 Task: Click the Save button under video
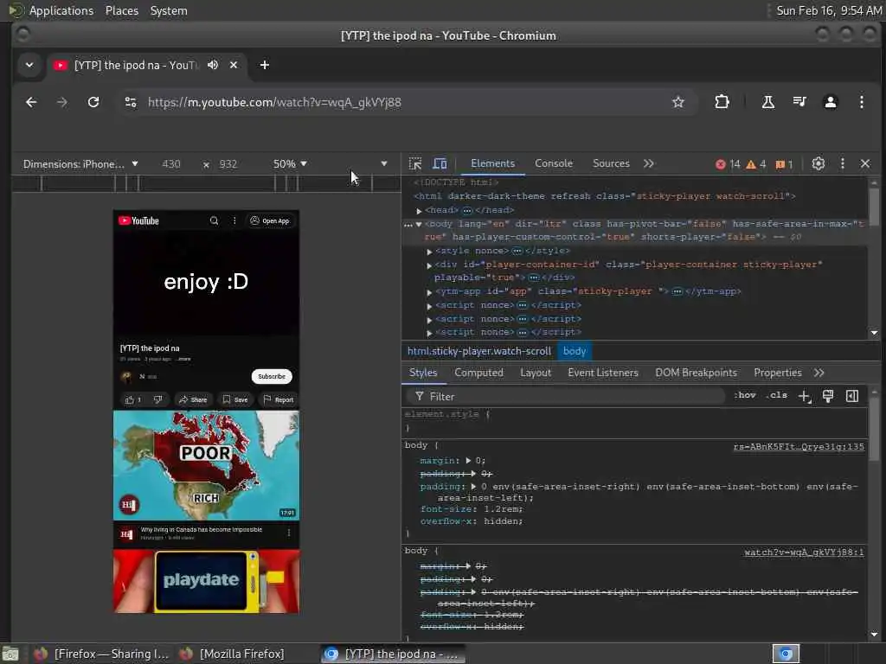pos(235,399)
